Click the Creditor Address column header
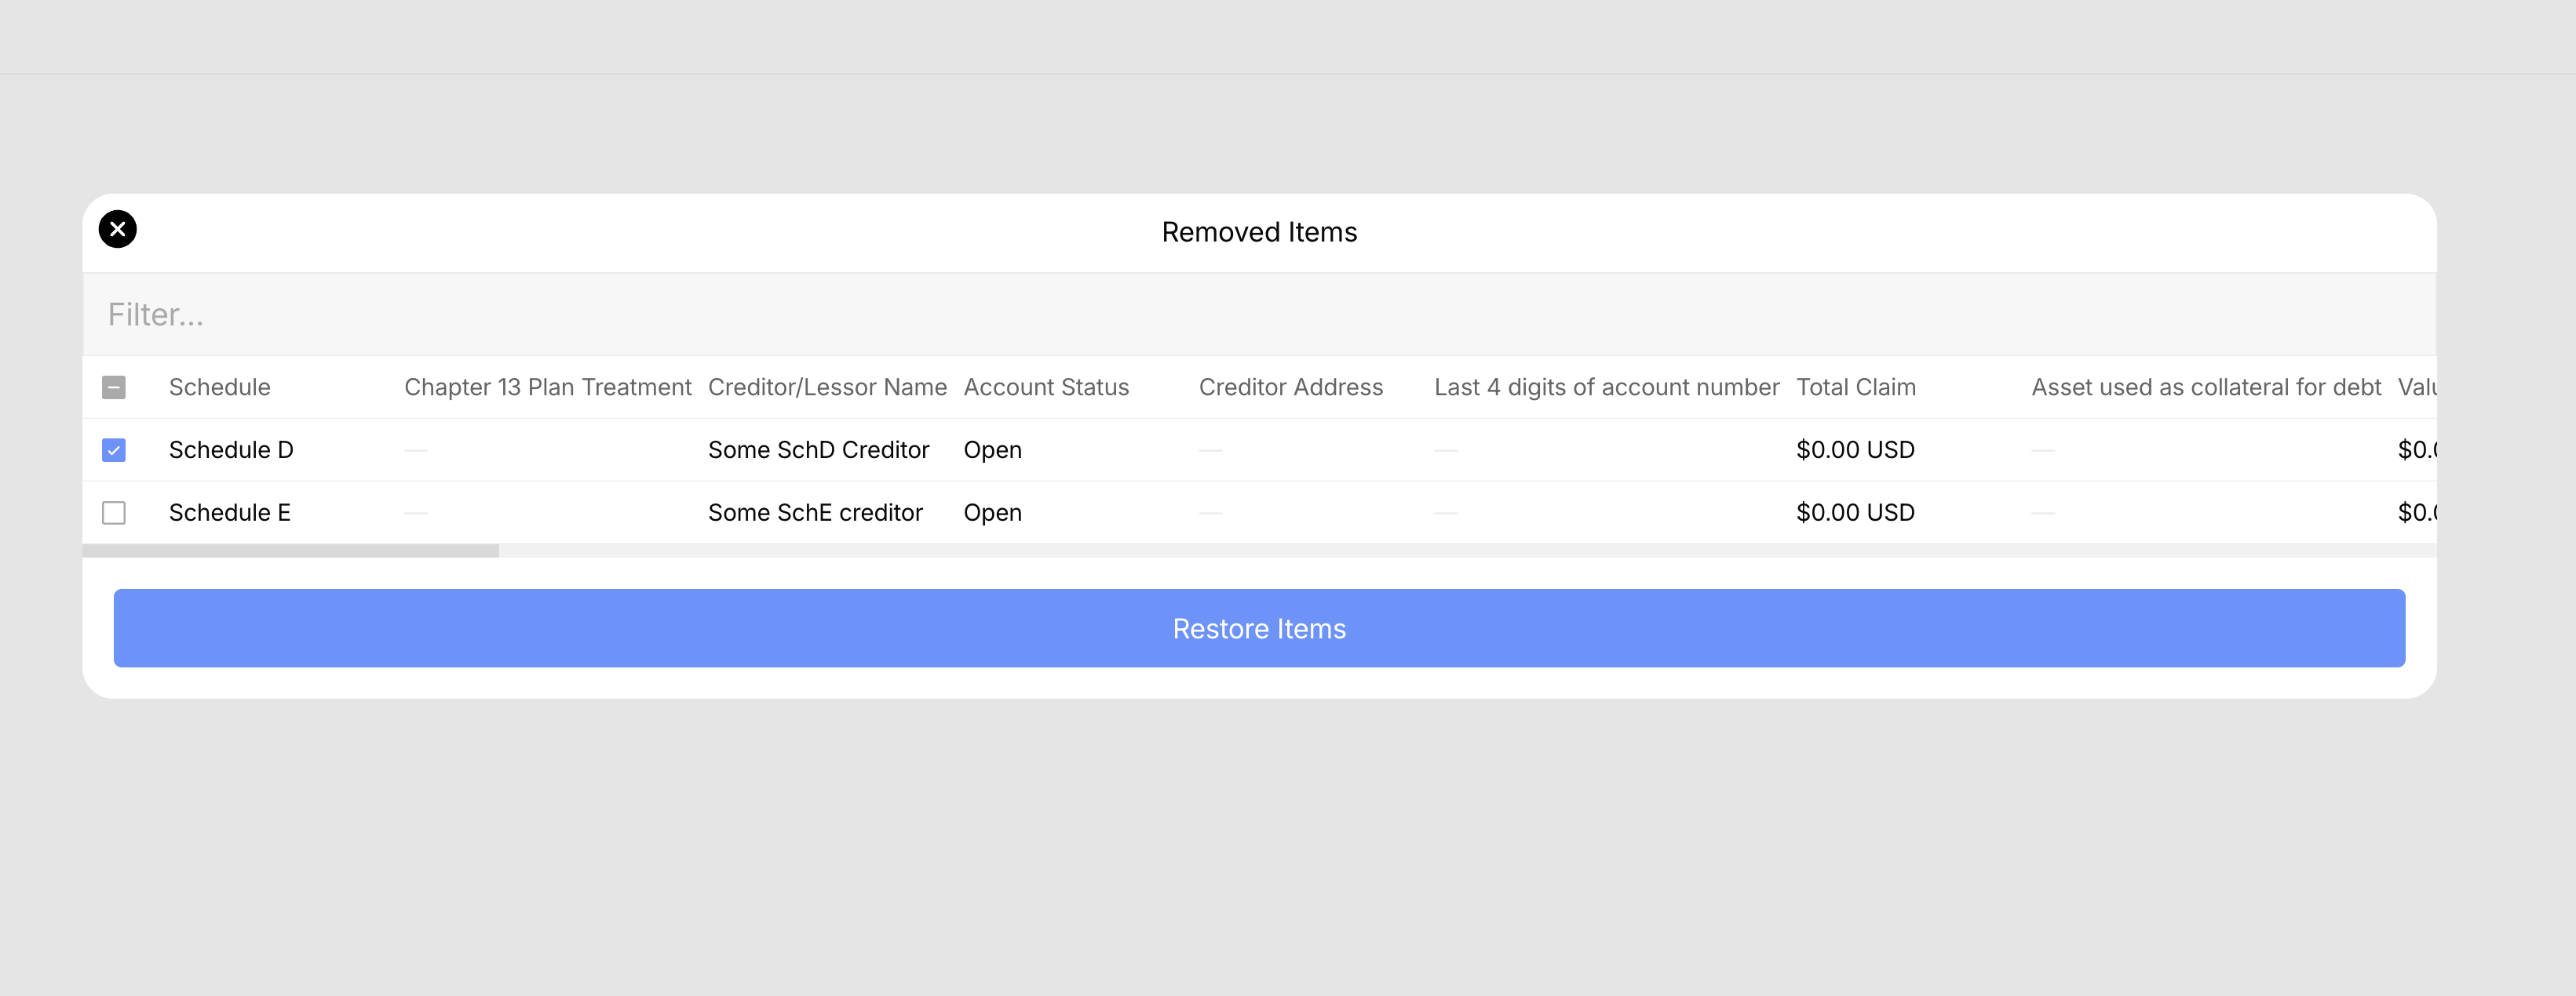 (x=1291, y=387)
